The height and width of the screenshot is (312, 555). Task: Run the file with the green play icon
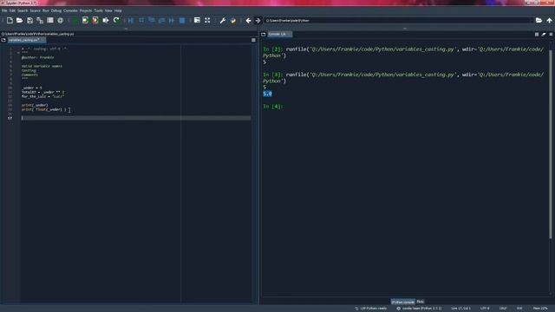75,21
